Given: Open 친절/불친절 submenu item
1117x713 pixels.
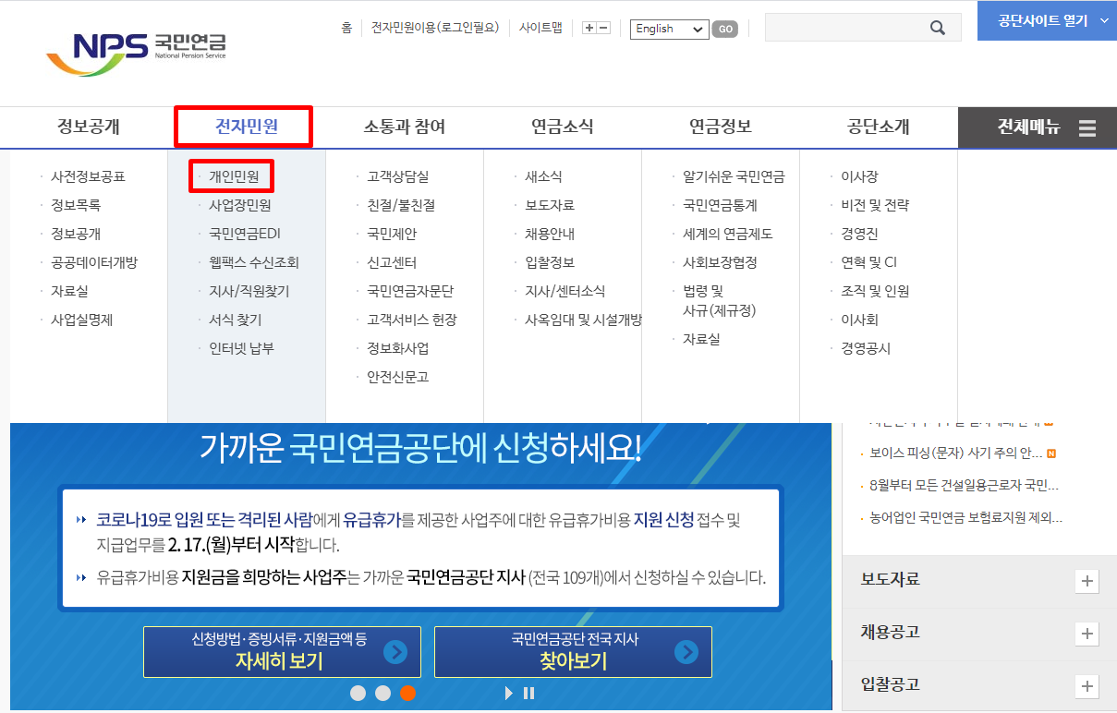Looking at the screenshot, I should pos(401,205).
